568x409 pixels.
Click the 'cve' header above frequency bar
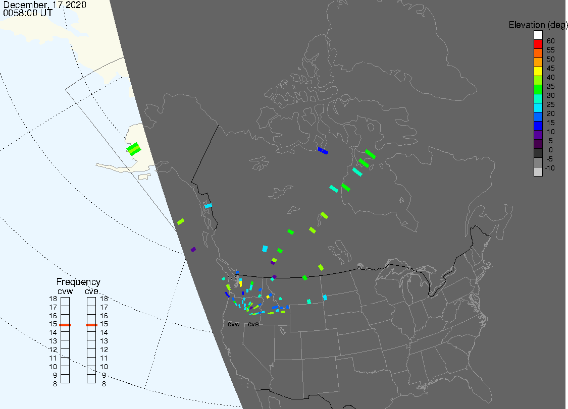(x=92, y=291)
